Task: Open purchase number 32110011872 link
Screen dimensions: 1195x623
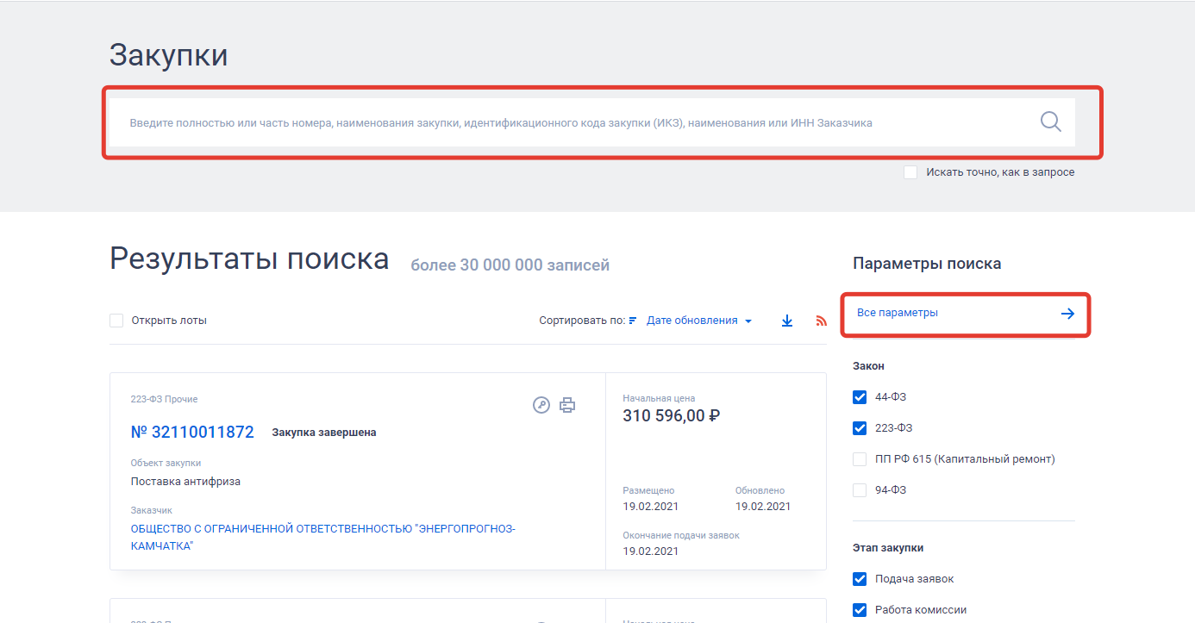Action: point(192,433)
